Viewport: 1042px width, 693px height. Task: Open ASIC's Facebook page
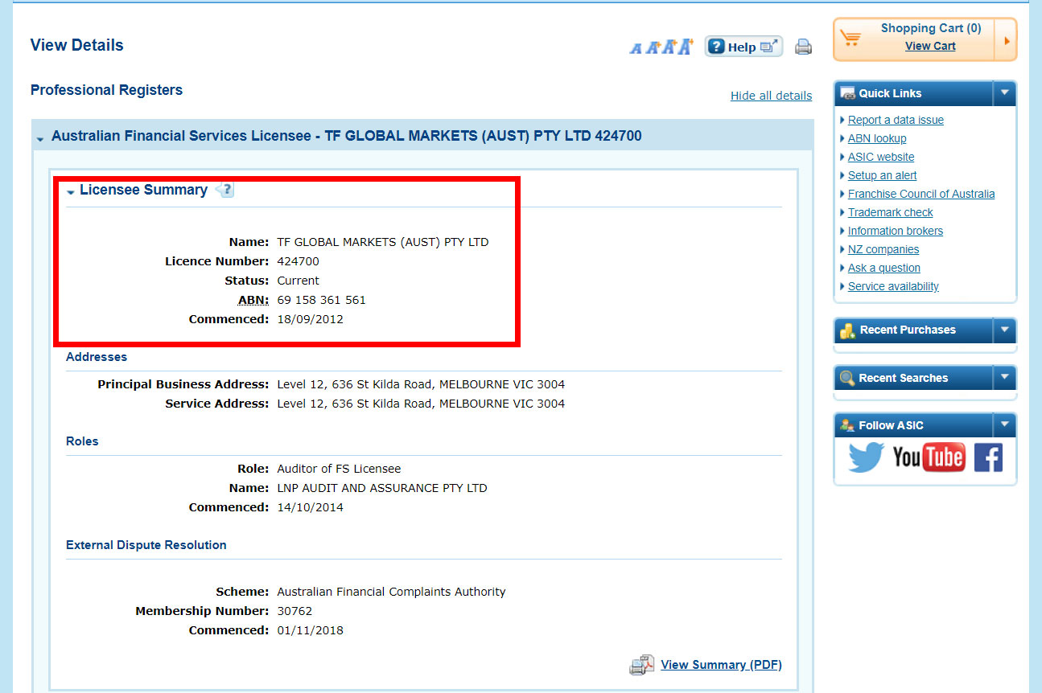pos(988,457)
